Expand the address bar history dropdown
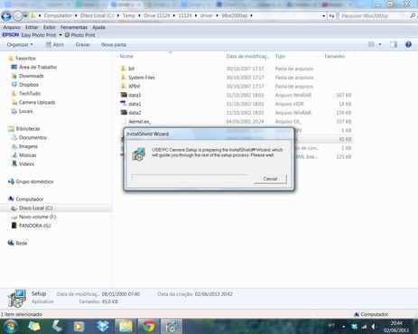Screen dimensions: 418x334 (323, 16)
